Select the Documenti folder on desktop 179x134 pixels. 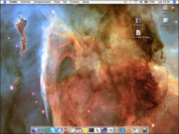point(166,22)
